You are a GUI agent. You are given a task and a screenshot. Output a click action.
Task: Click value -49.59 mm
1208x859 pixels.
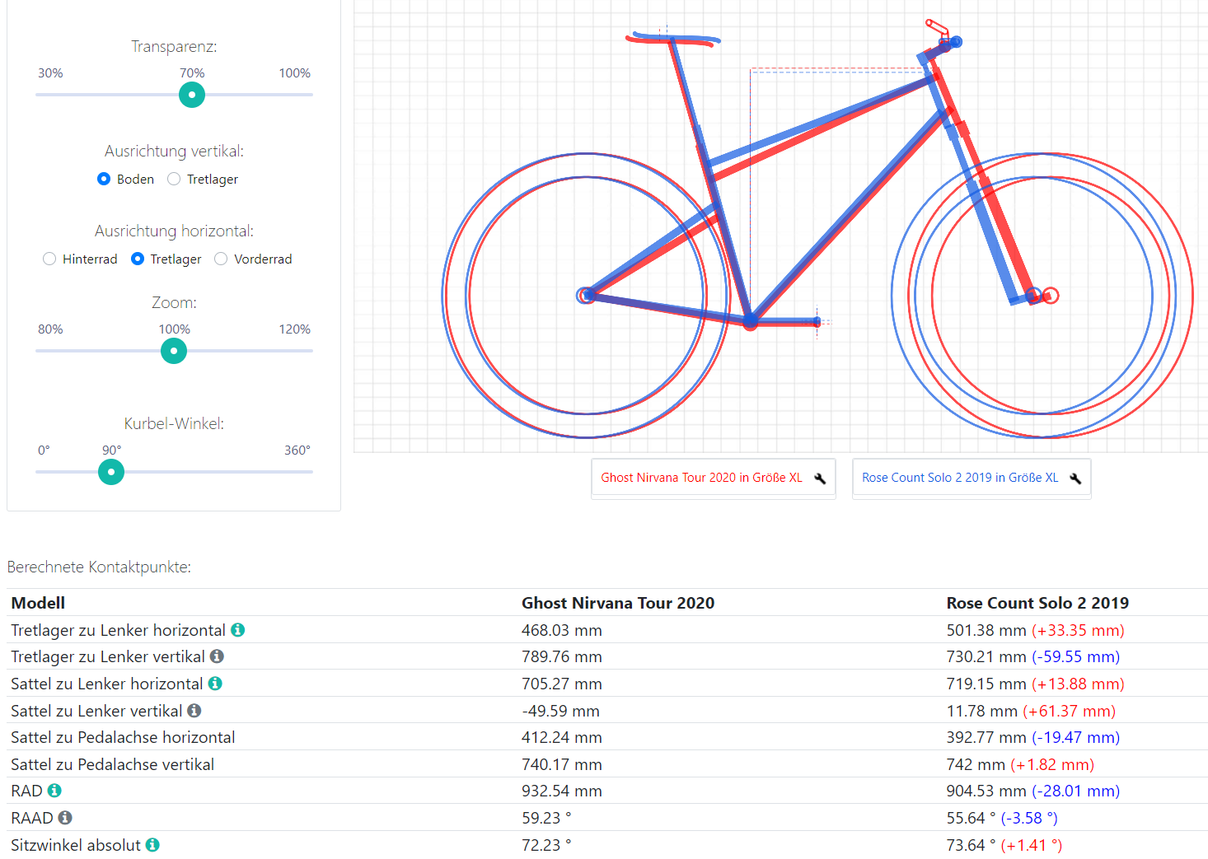[560, 711]
